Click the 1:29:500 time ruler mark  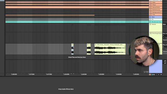coord(119,74)
